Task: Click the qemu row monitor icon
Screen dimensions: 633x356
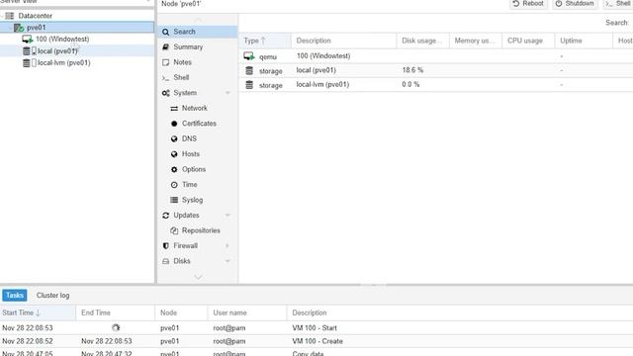Action: point(248,56)
